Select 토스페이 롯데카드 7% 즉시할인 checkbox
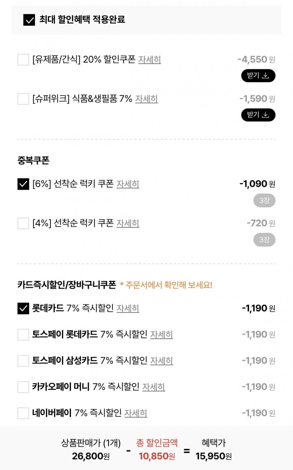The width and height of the screenshot is (293, 470). point(23,334)
